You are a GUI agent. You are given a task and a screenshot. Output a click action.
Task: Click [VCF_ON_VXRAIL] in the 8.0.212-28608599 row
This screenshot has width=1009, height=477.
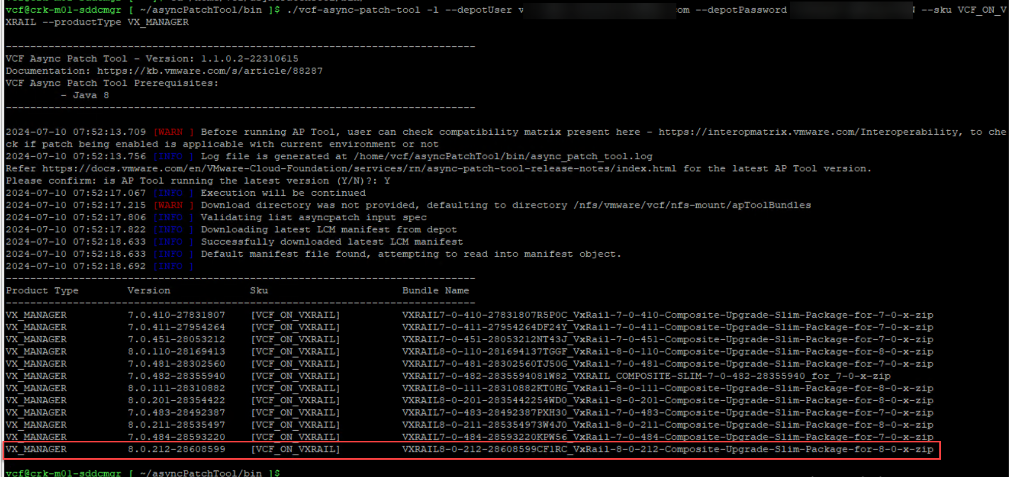[x=295, y=449]
